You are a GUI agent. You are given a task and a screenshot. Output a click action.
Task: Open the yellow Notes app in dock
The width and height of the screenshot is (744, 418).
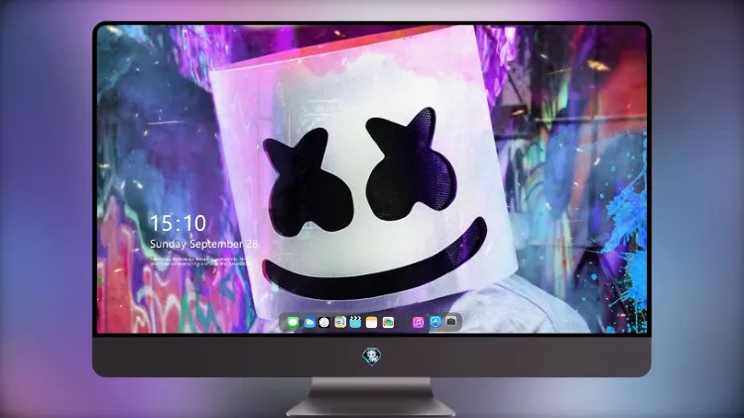click(x=372, y=323)
